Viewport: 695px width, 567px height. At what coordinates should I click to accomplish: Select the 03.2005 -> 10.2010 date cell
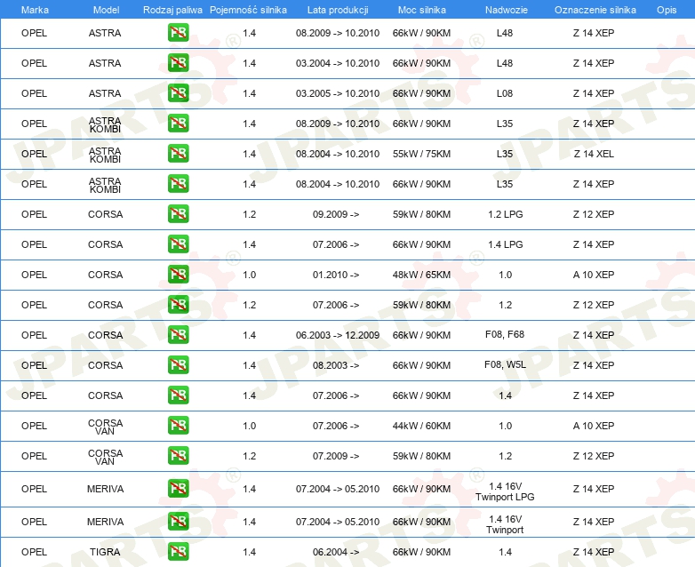[338, 93]
